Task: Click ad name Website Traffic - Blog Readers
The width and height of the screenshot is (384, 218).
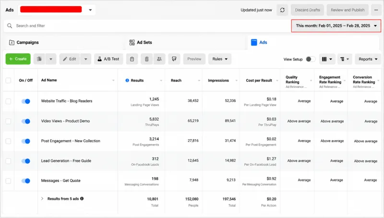Action: click(67, 101)
